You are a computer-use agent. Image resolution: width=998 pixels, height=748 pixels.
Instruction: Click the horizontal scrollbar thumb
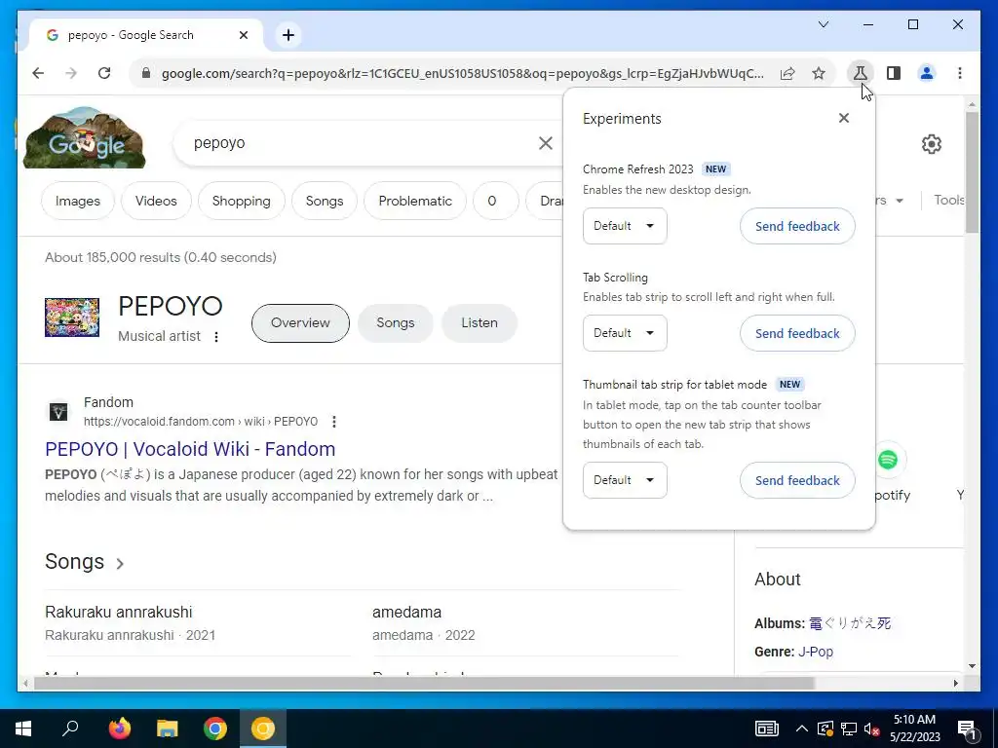[424, 683]
